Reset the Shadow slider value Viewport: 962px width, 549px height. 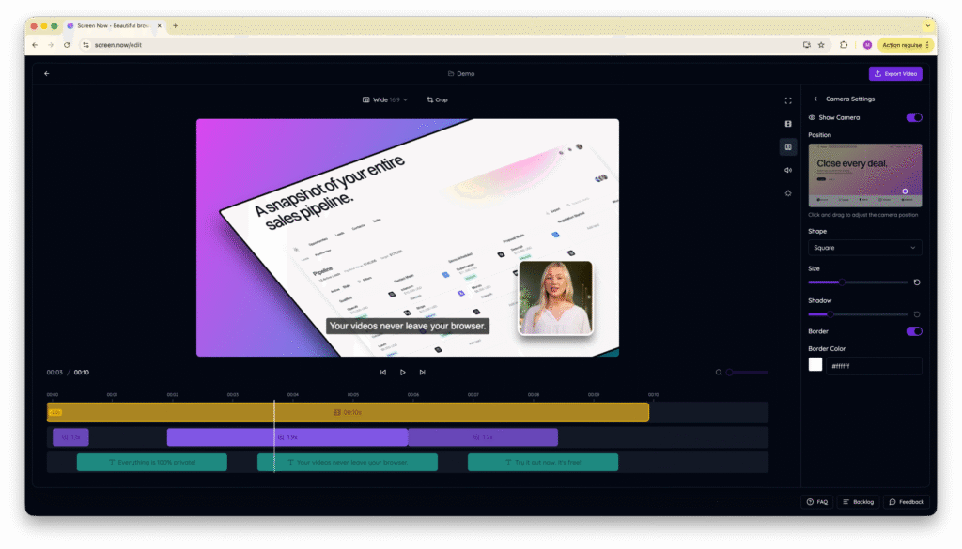pos(917,314)
